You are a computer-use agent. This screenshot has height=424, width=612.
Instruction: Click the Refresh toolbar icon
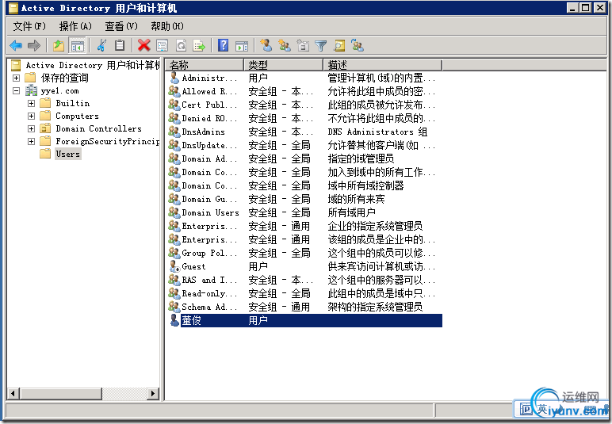click(181, 46)
